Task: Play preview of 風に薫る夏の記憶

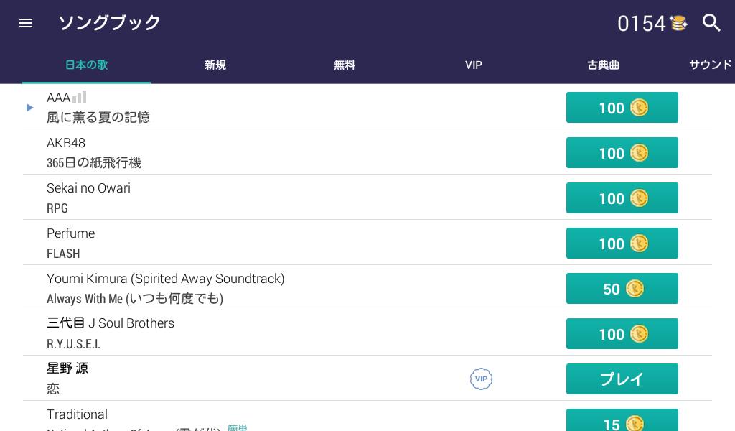Action: pos(30,108)
